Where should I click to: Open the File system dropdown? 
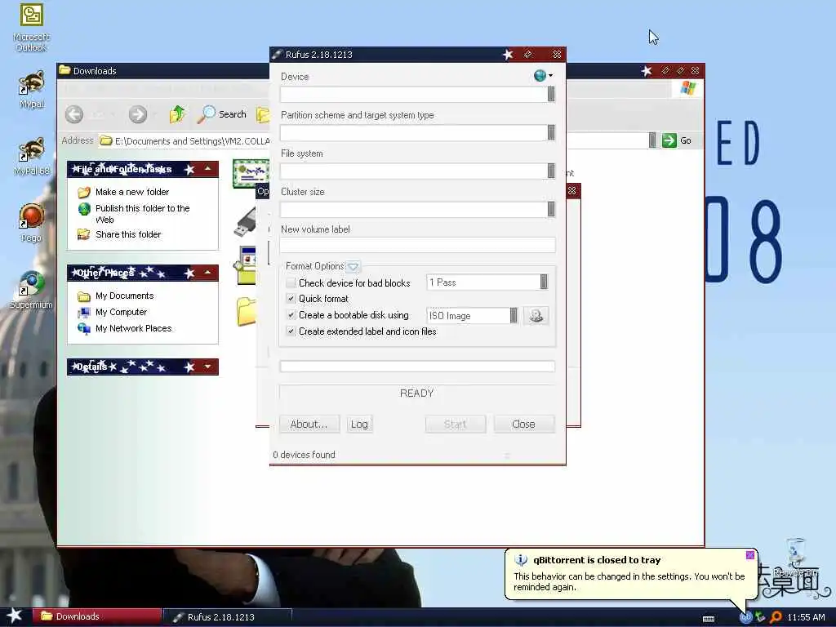pyautogui.click(x=551, y=171)
